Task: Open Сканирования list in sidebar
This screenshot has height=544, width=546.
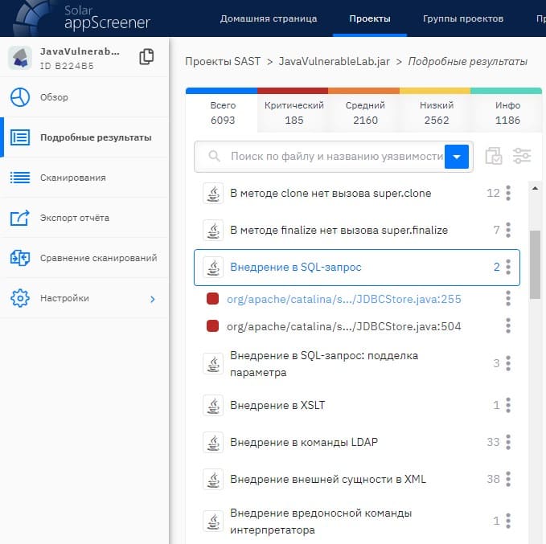Action: tap(84, 178)
